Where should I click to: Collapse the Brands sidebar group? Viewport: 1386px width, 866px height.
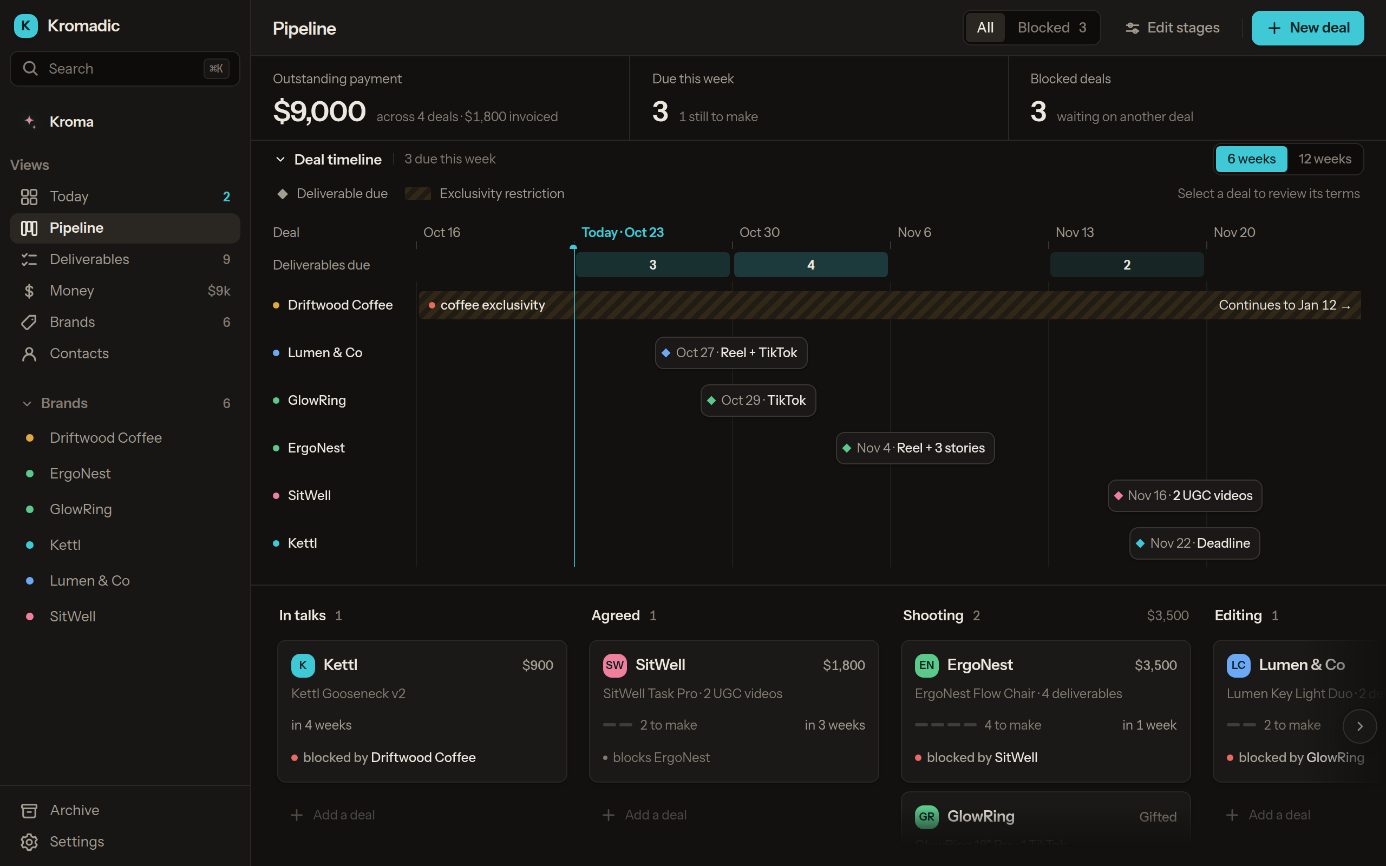tap(27, 404)
